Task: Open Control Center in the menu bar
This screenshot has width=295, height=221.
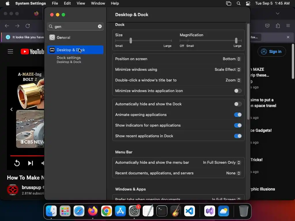Action: (x=248, y=3)
